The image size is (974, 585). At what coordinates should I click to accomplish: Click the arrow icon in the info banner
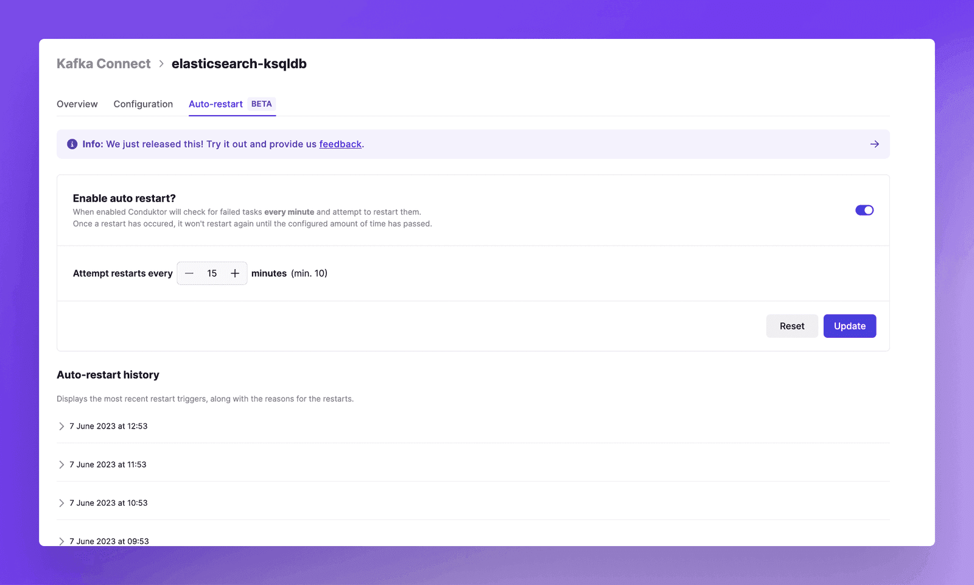(x=874, y=144)
